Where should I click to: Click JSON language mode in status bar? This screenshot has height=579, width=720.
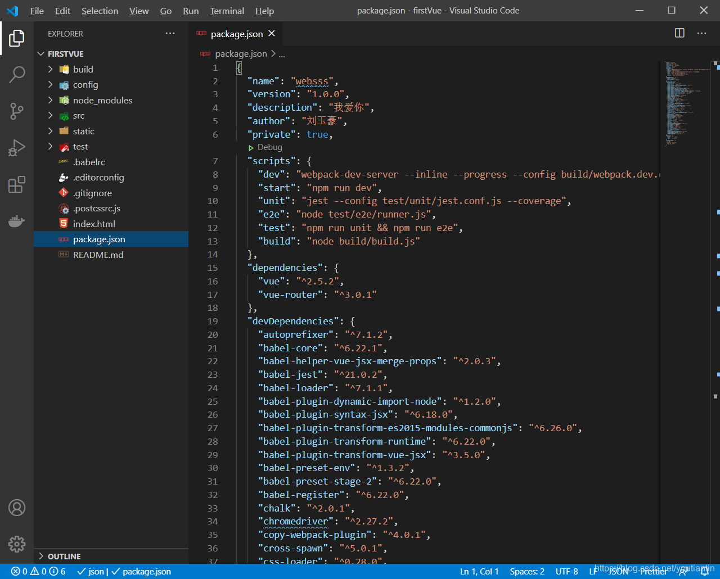[618, 572]
